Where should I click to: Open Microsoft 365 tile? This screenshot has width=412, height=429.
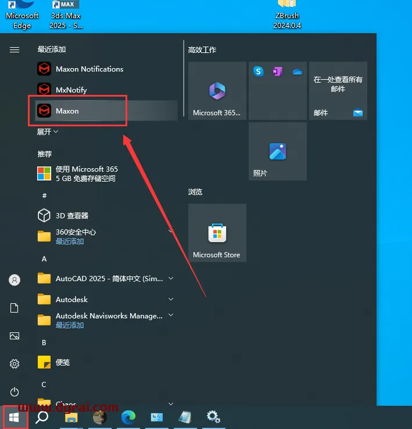(x=217, y=91)
